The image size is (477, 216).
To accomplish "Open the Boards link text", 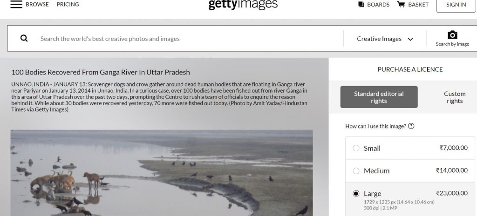I will pyautogui.click(x=378, y=5).
